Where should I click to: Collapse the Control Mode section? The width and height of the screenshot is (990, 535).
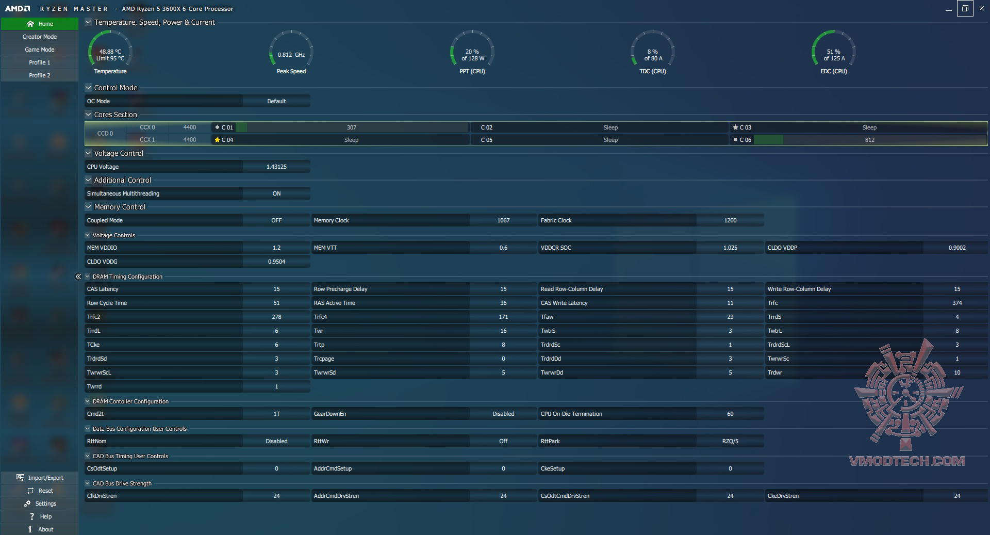pyautogui.click(x=88, y=88)
